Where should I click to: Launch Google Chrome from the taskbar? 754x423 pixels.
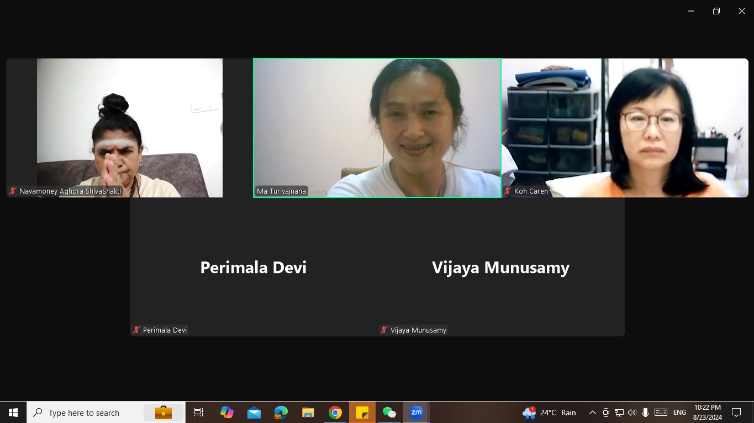pyautogui.click(x=335, y=412)
